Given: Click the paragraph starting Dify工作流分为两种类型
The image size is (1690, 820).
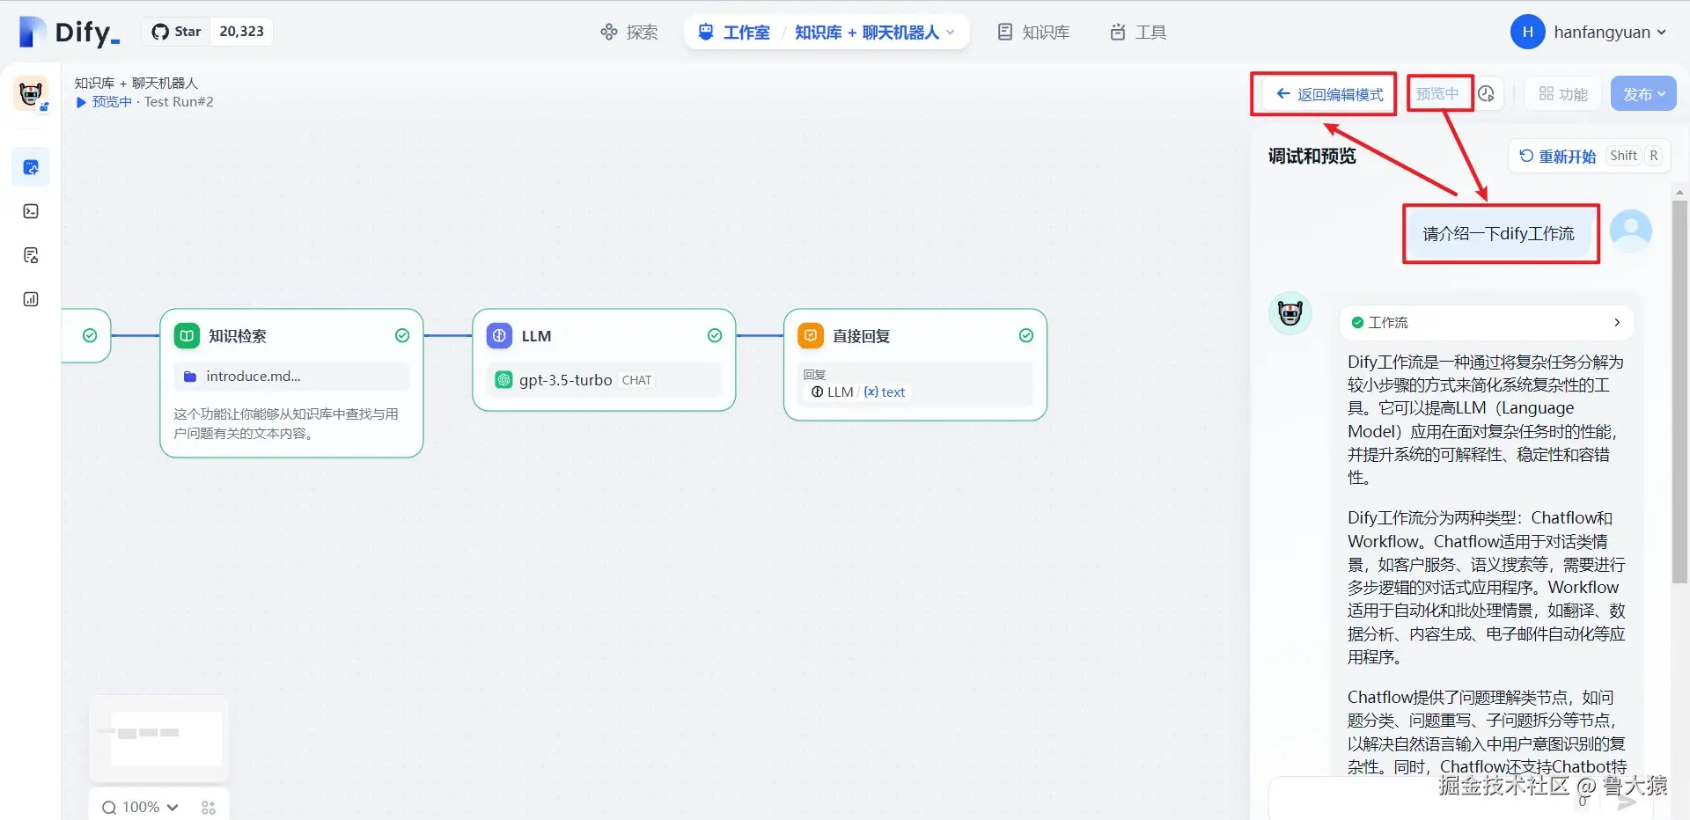Looking at the screenshot, I should 1486,587.
